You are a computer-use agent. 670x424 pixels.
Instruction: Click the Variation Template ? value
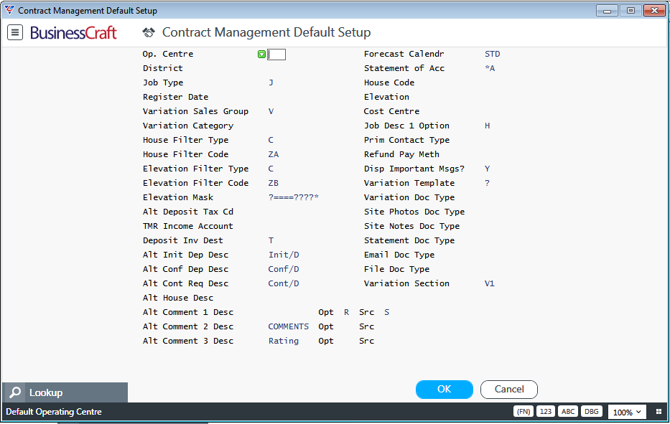click(487, 183)
